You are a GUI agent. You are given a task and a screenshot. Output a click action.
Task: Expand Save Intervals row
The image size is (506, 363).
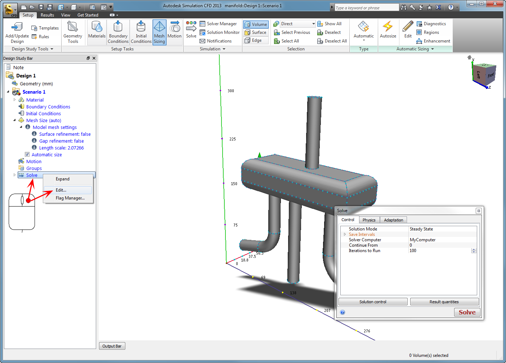(x=345, y=234)
